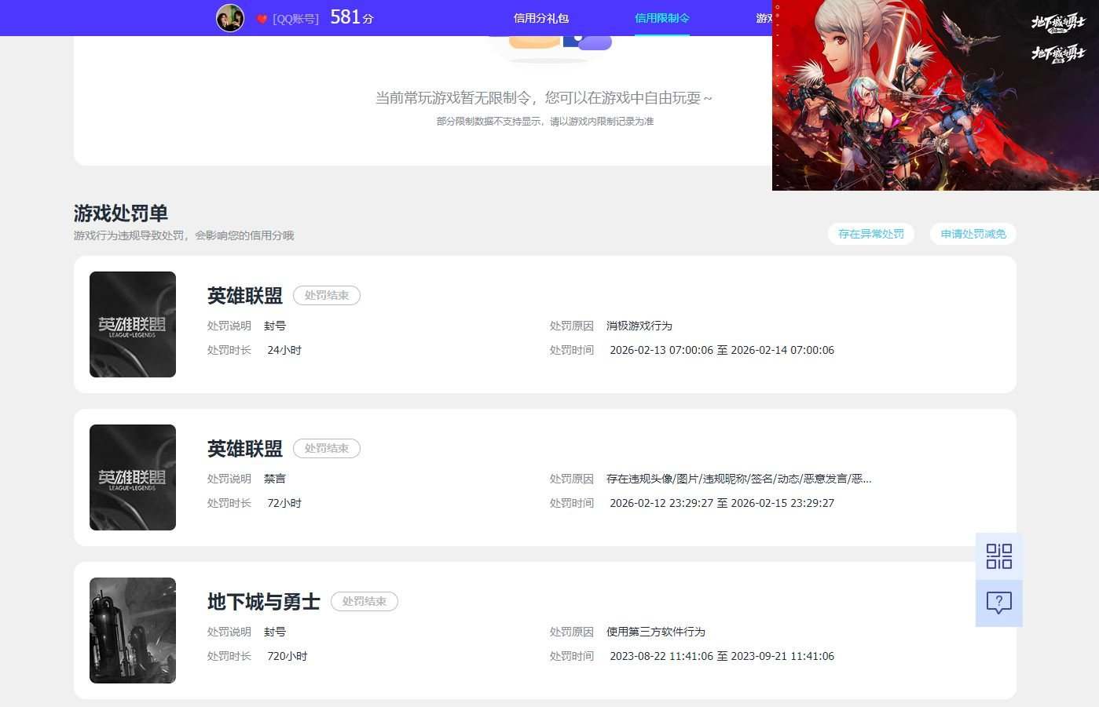Click 消极游戏行为 punishment reason

click(639, 326)
